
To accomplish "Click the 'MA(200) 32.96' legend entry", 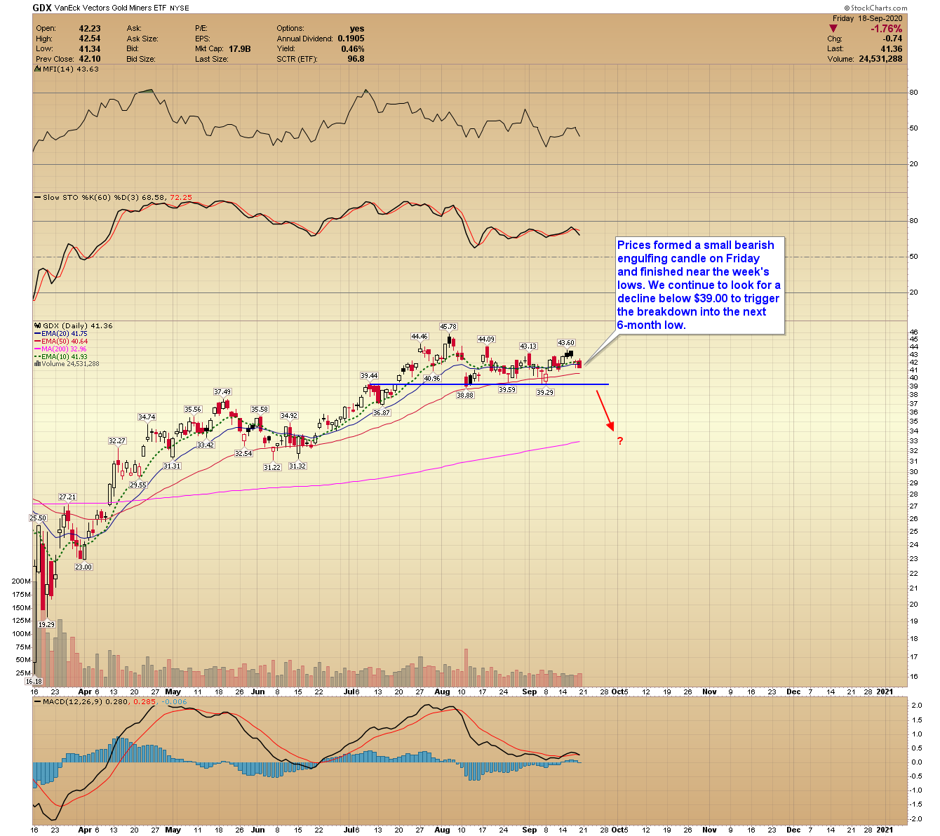I will click(x=65, y=349).
